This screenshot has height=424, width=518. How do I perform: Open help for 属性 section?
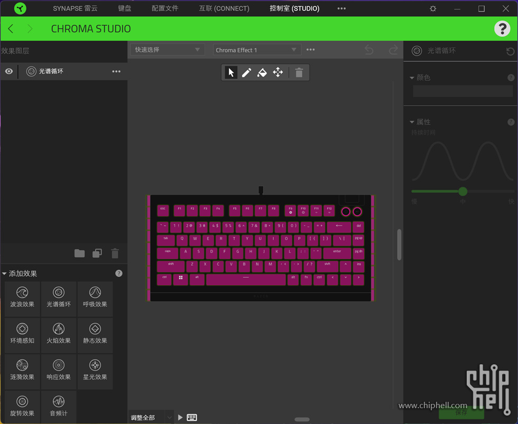coord(511,122)
